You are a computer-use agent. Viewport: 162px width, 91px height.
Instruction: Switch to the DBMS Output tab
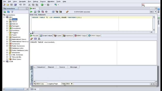80,36
